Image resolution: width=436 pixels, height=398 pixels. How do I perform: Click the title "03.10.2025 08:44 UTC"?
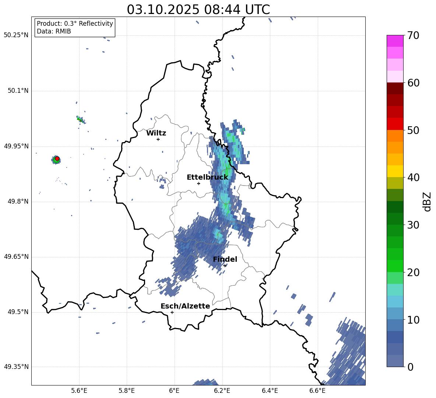198,10
